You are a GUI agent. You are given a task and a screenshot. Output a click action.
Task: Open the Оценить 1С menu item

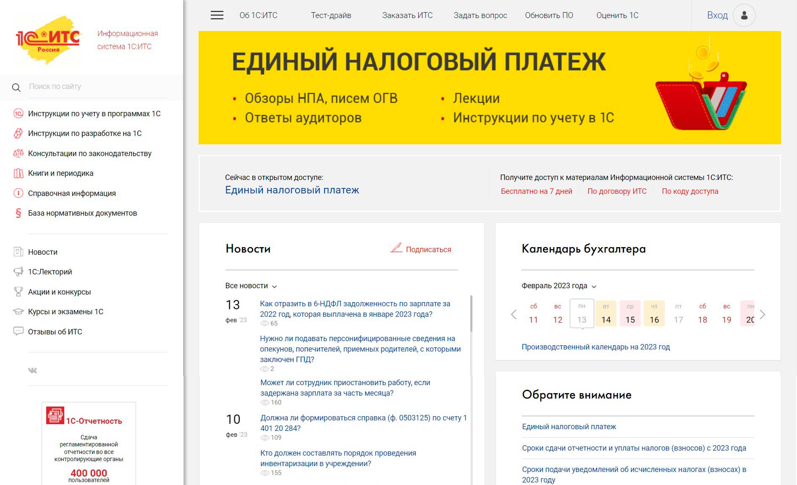617,16
